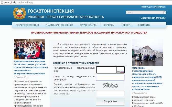
Task: Refresh the captcha image by clicking it
Action: (110, 86)
